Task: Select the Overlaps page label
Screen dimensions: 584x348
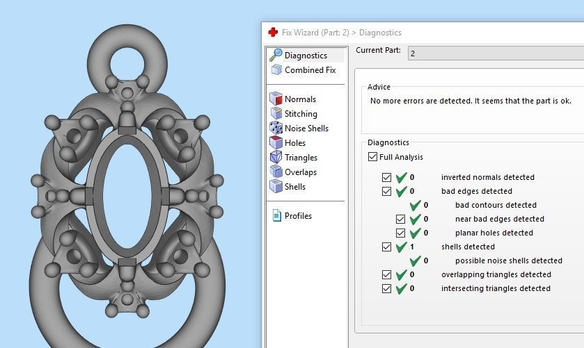Action: click(301, 172)
